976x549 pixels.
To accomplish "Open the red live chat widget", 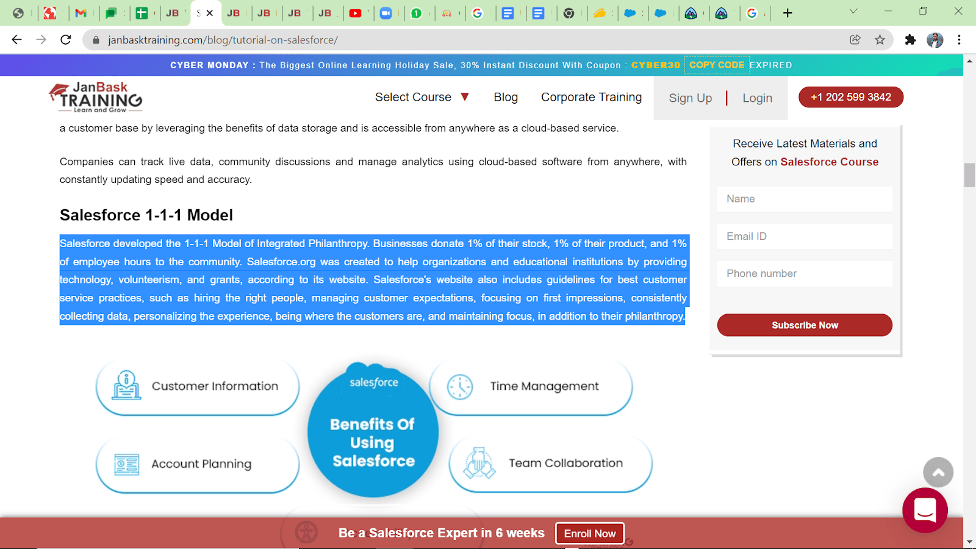I will coord(925,510).
